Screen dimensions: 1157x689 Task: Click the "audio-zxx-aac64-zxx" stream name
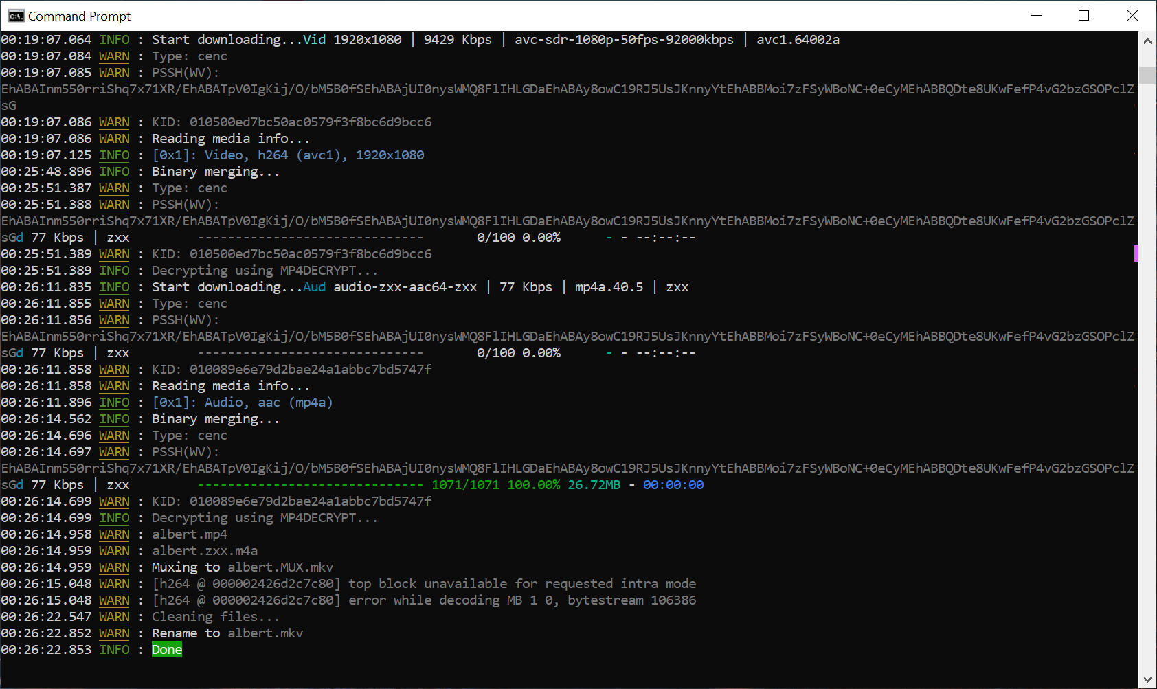coord(405,287)
